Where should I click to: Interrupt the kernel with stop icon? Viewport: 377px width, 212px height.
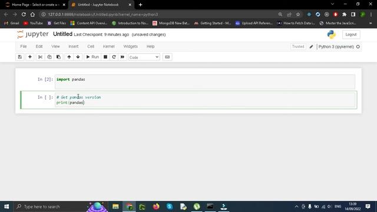pos(105,57)
